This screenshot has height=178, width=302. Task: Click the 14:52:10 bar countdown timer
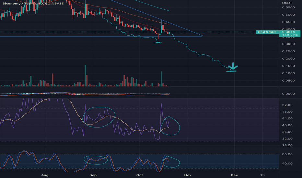tap(290, 35)
